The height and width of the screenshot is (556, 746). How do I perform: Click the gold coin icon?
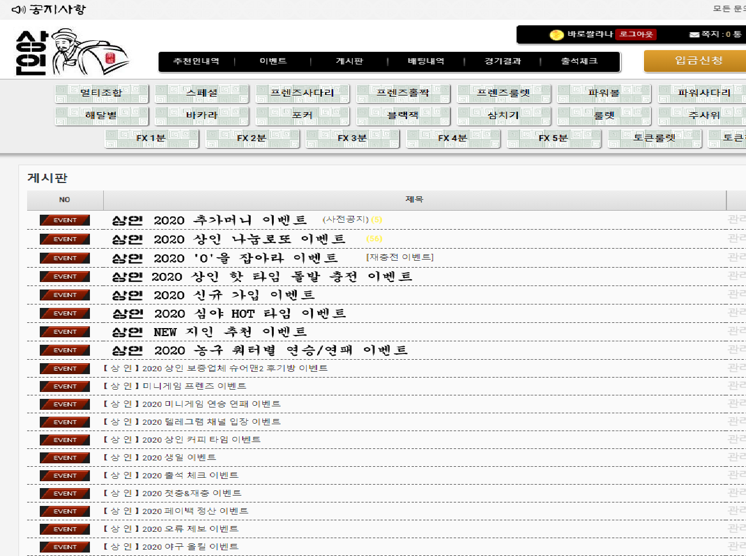[x=556, y=35]
